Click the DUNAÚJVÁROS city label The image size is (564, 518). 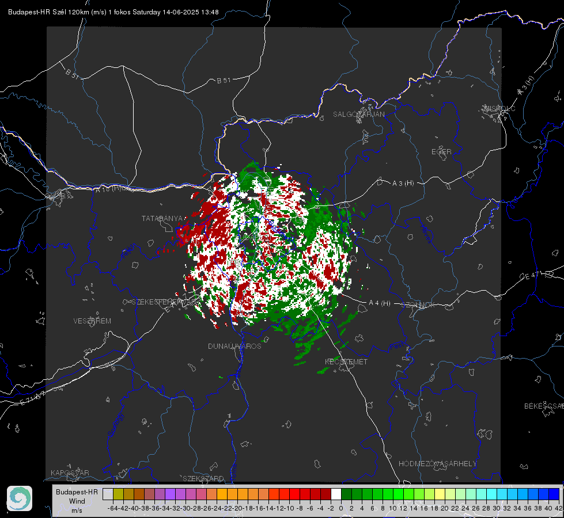click(x=234, y=346)
